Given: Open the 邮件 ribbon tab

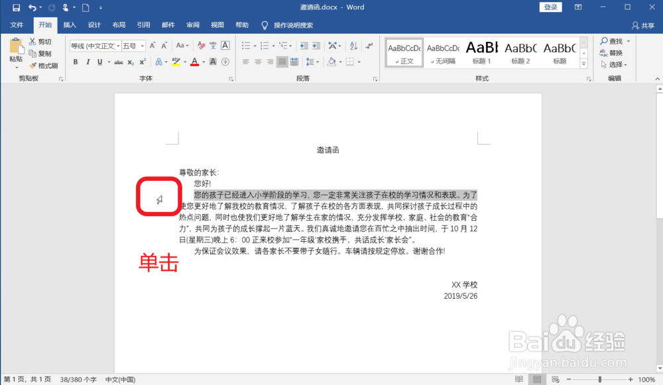Looking at the screenshot, I should [x=168, y=25].
